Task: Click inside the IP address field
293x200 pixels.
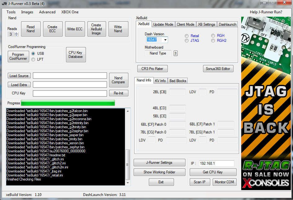Action: [217, 163]
